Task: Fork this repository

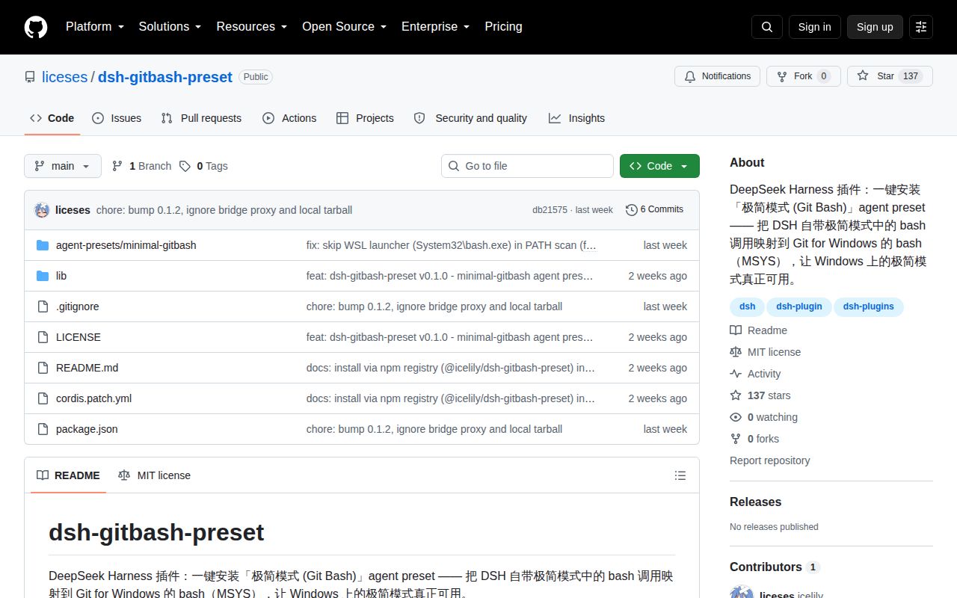Action: pos(803,76)
